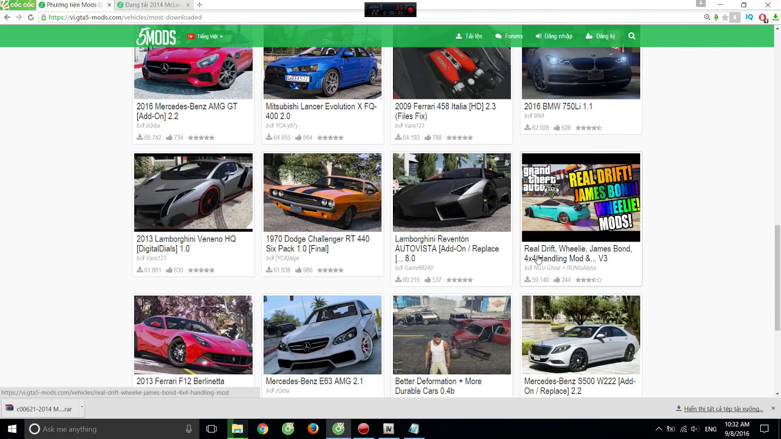This screenshot has width=781, height=439.
Task: Open File Explorer from the taskbar
Action: coord(237,429)
